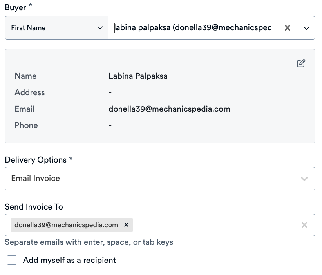Image resolution: width=322 pixels, height=275 pixels.
Task: Click the "Add myself as a recipient" label
Action: click(69, 260)
